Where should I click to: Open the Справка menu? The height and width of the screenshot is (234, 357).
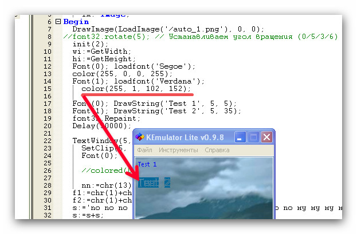tap(217, 150)
